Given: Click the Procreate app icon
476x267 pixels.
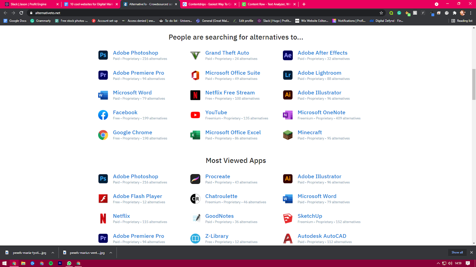Looking at the screenshot, I should tap(195, 179).
